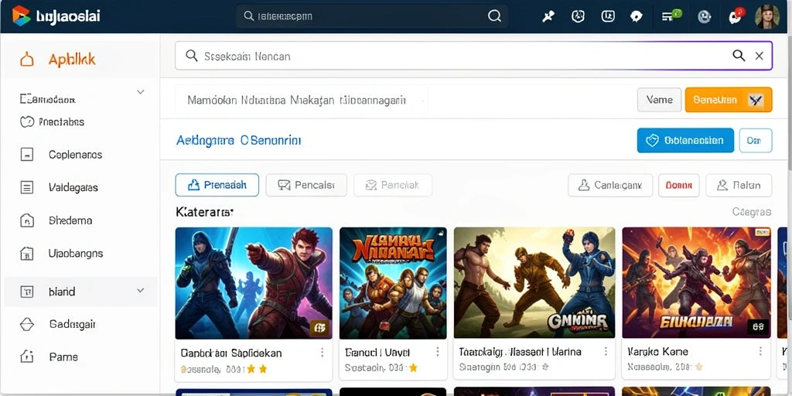Click the Pnedabes sidebar text

[x=61, y=121]
